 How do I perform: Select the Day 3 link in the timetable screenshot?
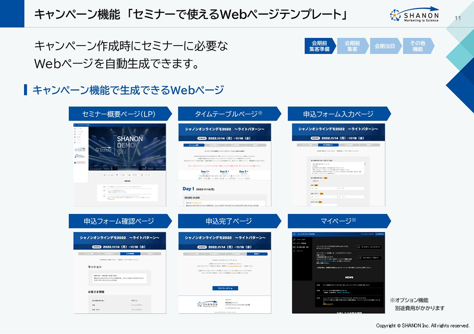pos(244,172)
